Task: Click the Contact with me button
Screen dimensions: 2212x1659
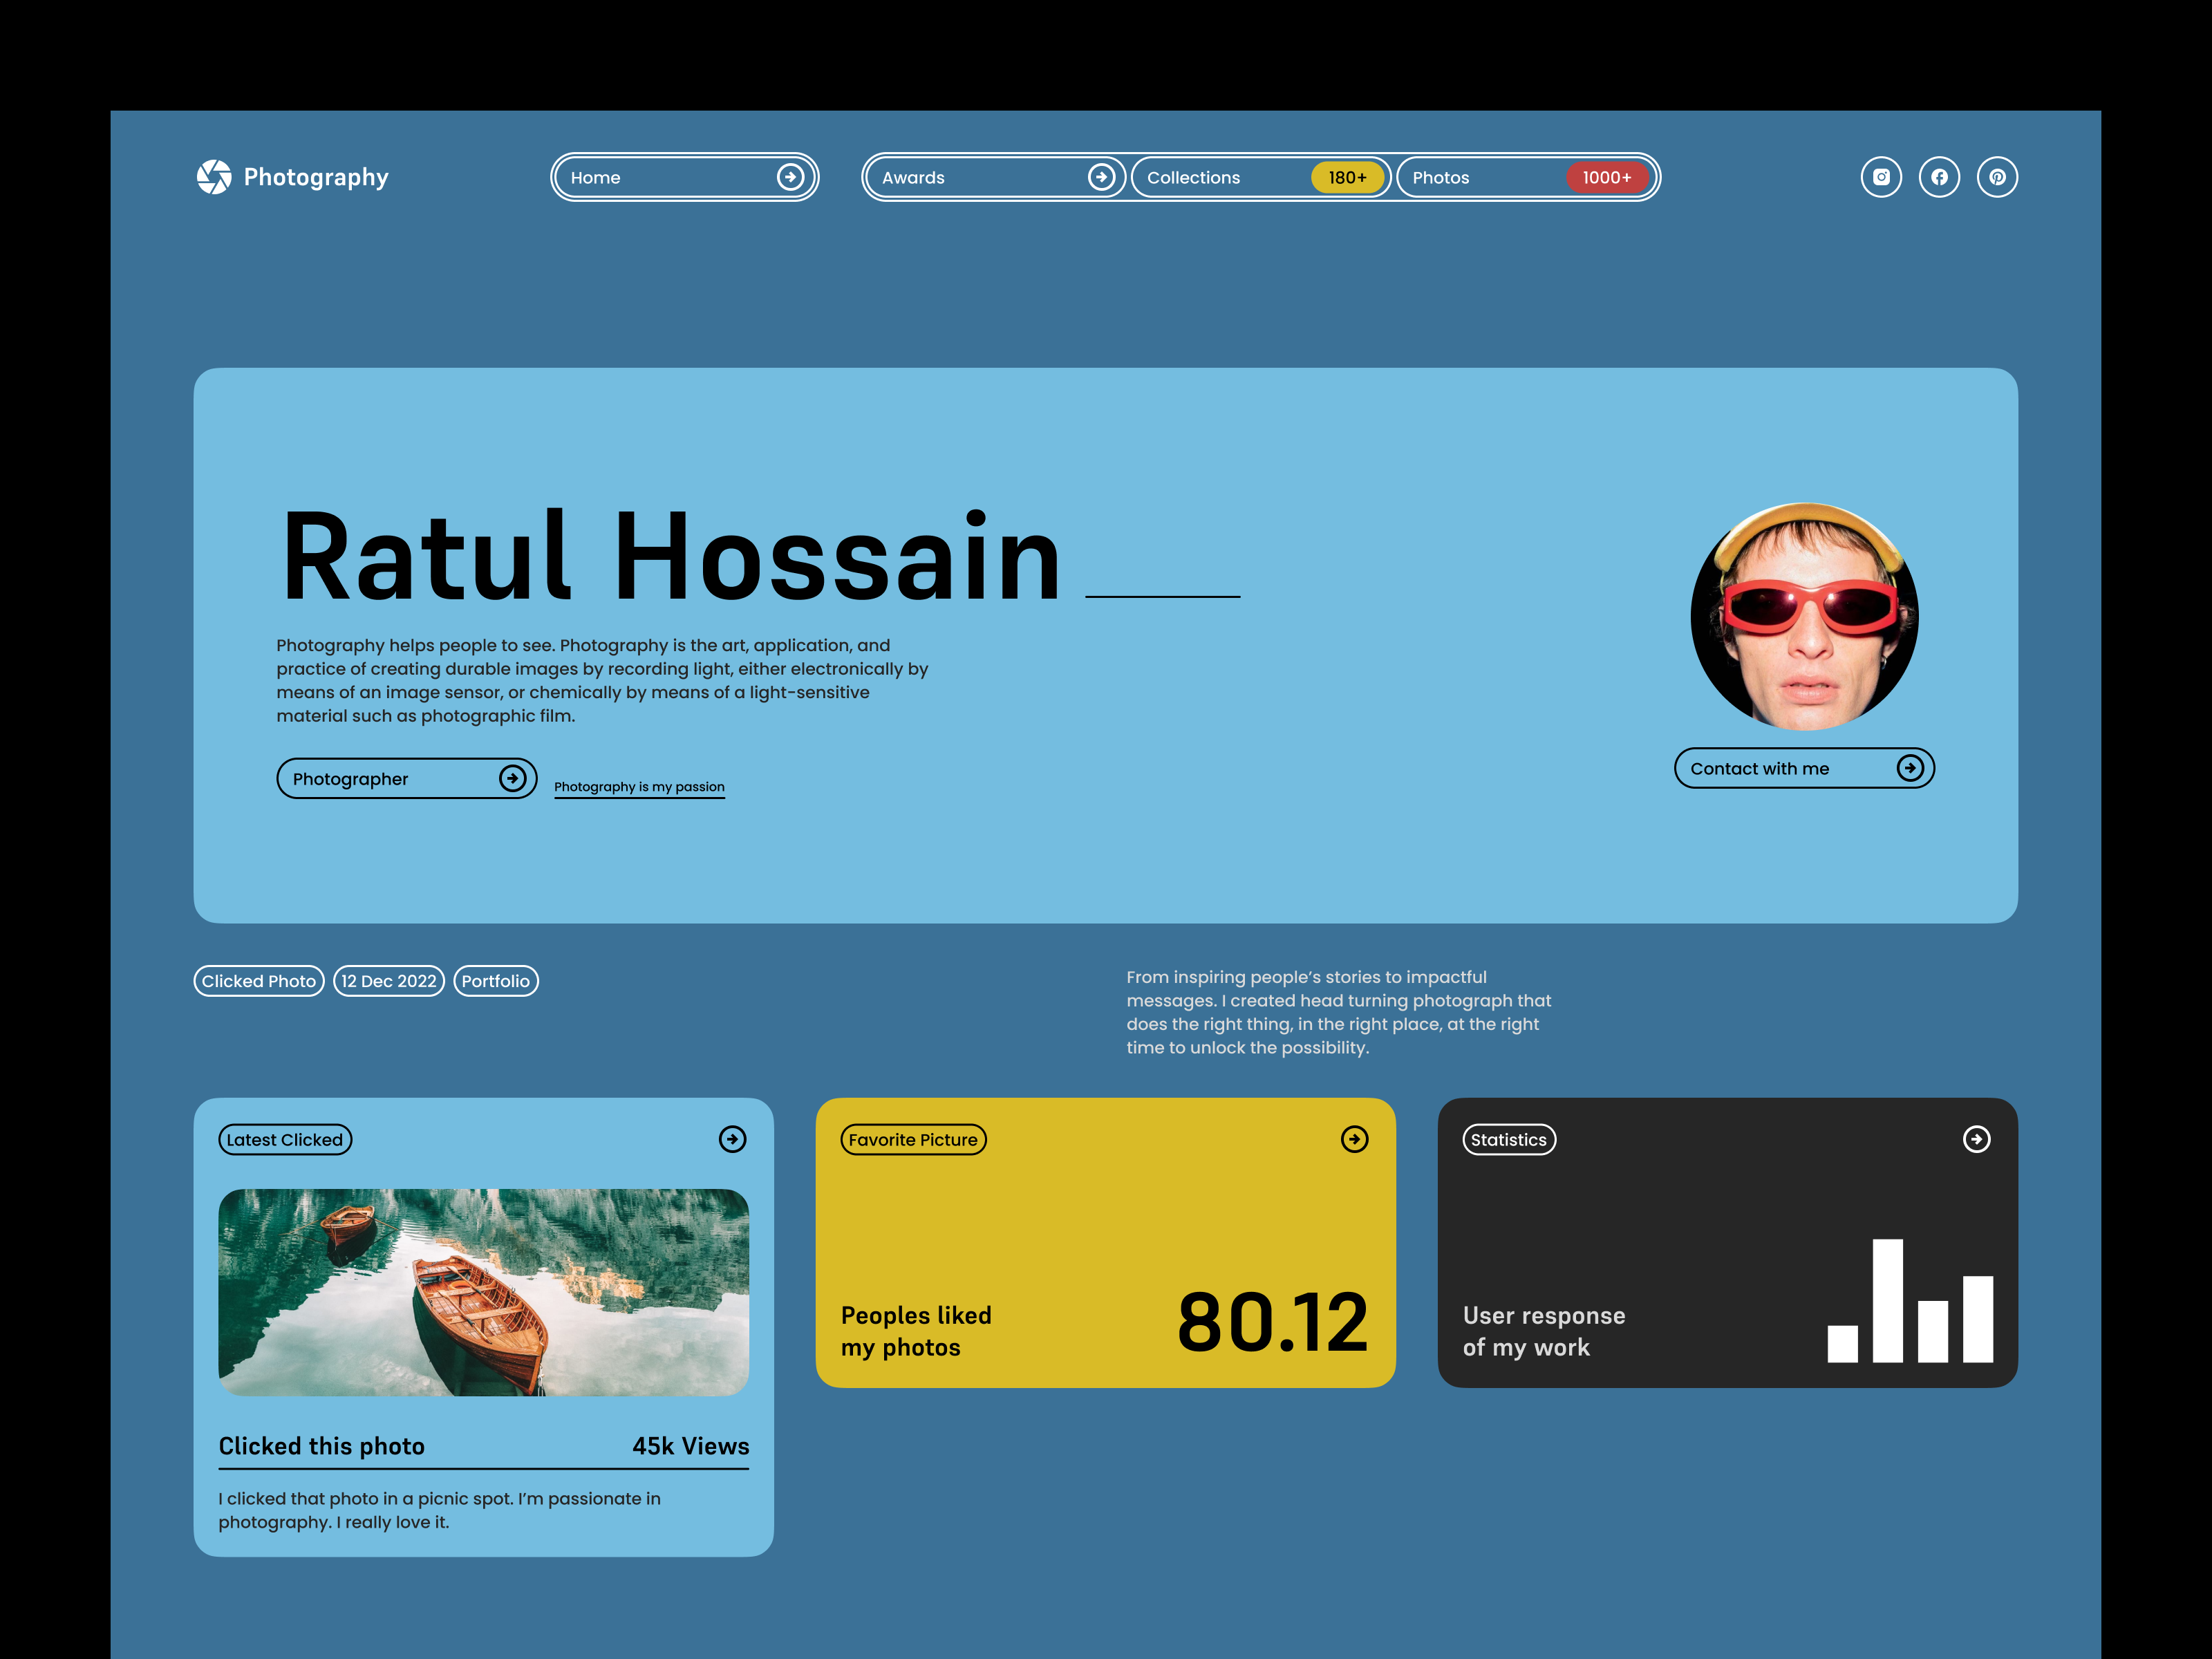Action: 1804,768
